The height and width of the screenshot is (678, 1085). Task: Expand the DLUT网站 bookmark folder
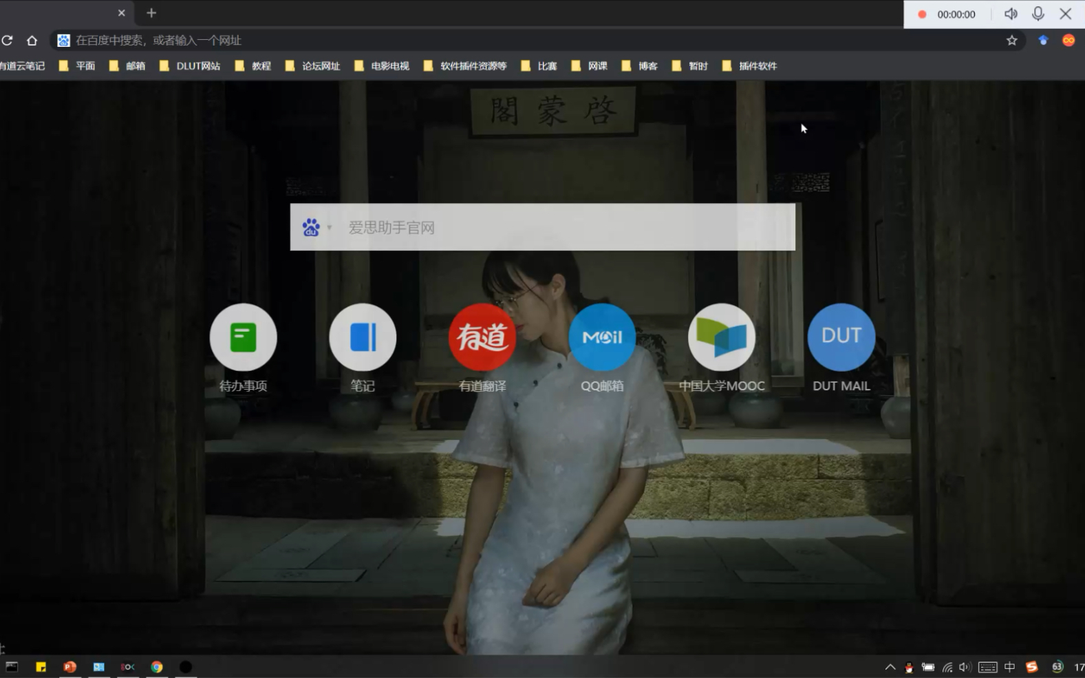click(190, 66)
